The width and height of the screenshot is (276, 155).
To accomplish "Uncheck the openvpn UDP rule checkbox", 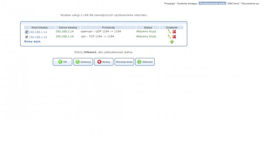I will [27, 32].
